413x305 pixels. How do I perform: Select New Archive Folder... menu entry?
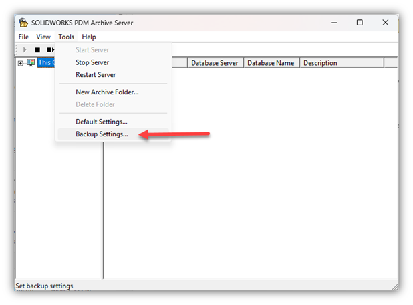113,92
